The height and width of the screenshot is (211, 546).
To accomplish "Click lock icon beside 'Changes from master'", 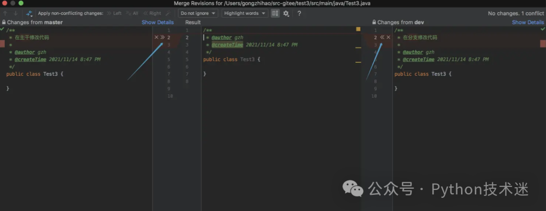I will pos(4,22).
